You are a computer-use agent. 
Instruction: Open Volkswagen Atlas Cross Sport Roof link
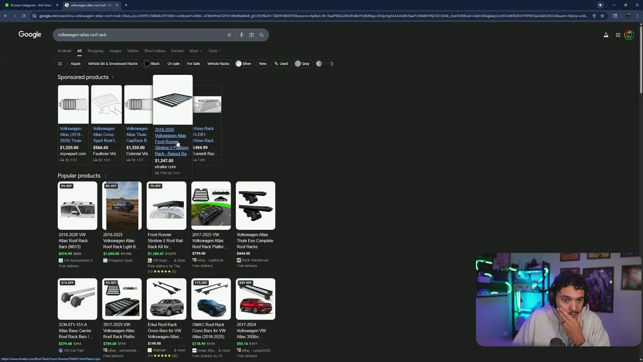tap(106, 135)
